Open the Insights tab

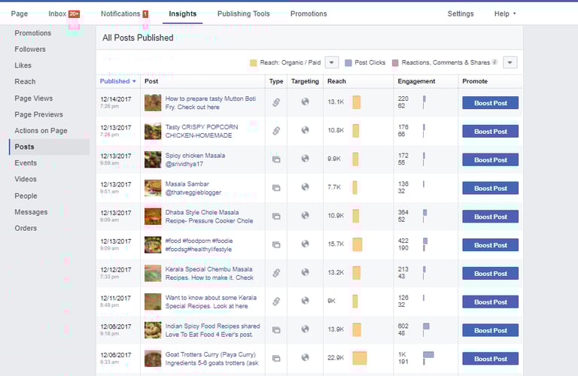click(x=182, y=14)
